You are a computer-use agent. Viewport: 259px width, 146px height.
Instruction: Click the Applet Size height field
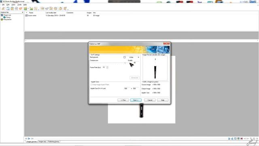pos(136,88)
